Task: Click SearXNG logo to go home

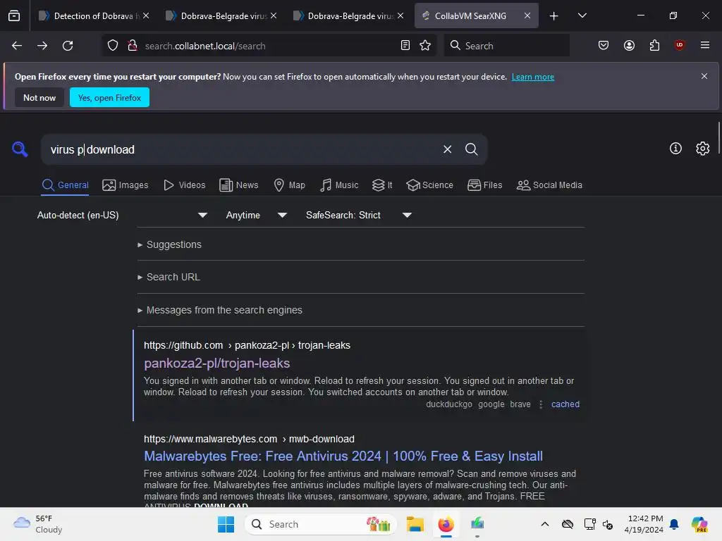Action: pyautogui.click(x=20, y=149)
